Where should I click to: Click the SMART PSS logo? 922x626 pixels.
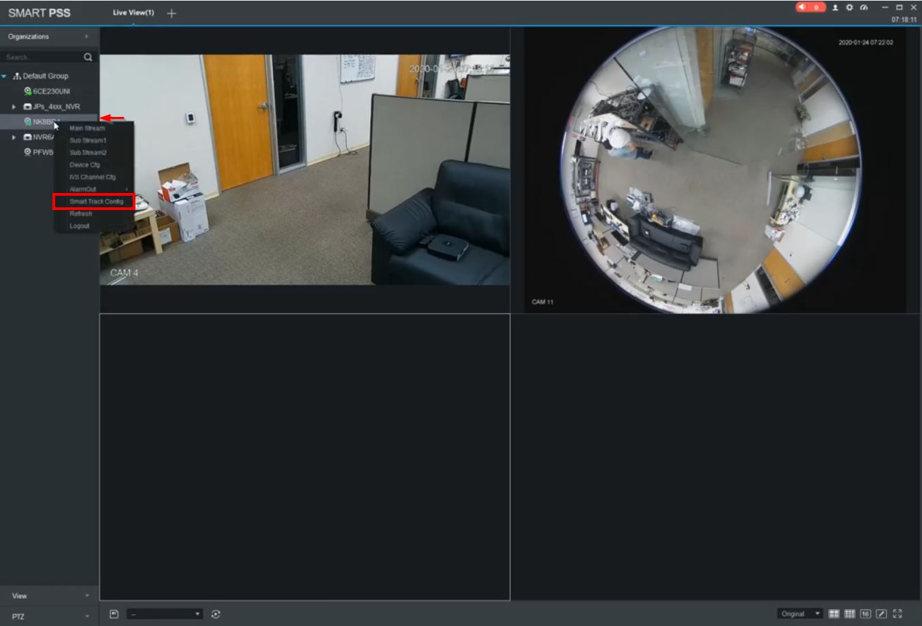(x=39, y=13)
